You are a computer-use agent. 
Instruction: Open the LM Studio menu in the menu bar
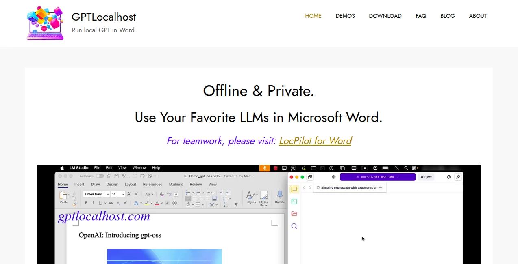[x=79, y=167]
